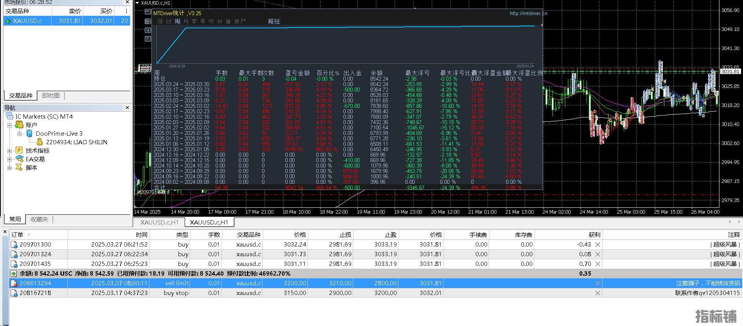
Task: Click the order icon of ticket 209701324
Action: (14, 254)
